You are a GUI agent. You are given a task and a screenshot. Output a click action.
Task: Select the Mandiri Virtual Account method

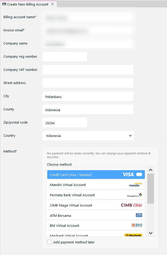point(79,185)
